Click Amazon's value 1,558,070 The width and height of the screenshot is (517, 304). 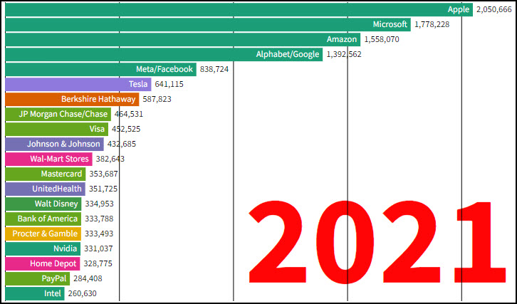click(382, 40)
